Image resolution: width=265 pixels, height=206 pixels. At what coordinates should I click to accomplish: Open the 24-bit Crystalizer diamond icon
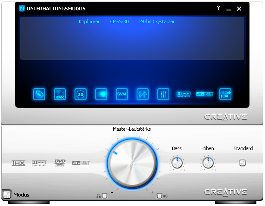point(101,94)
